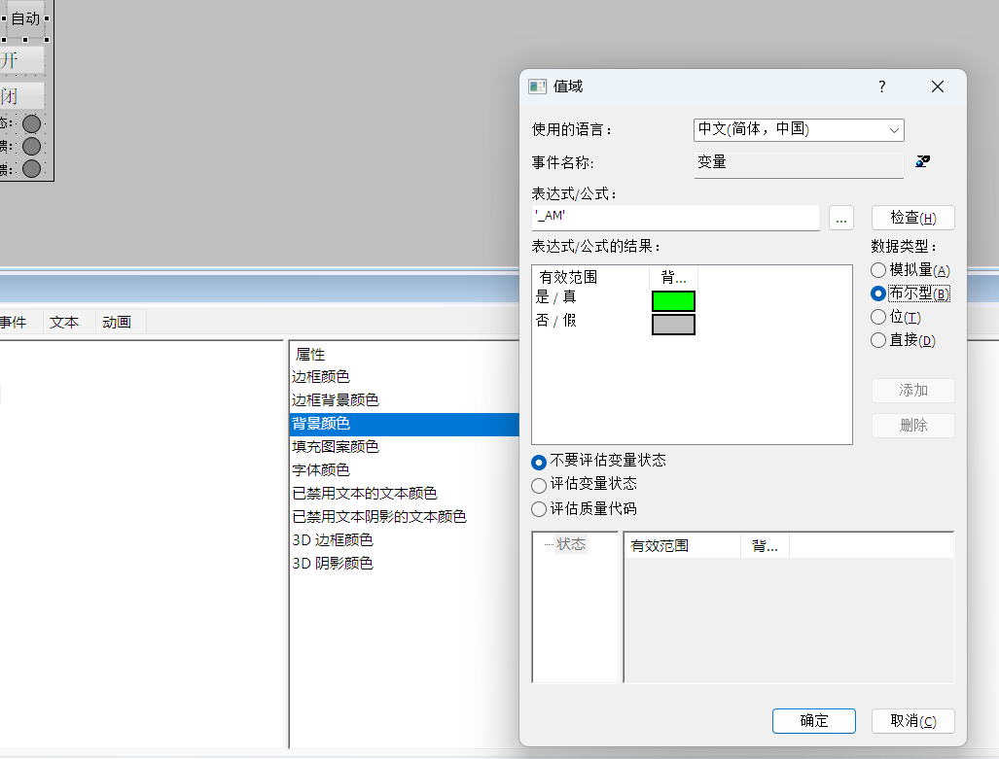This screenshot has height=759, width=999.
Task: Click the tag selection icon beside 事件名称
Action: point(922,161)
